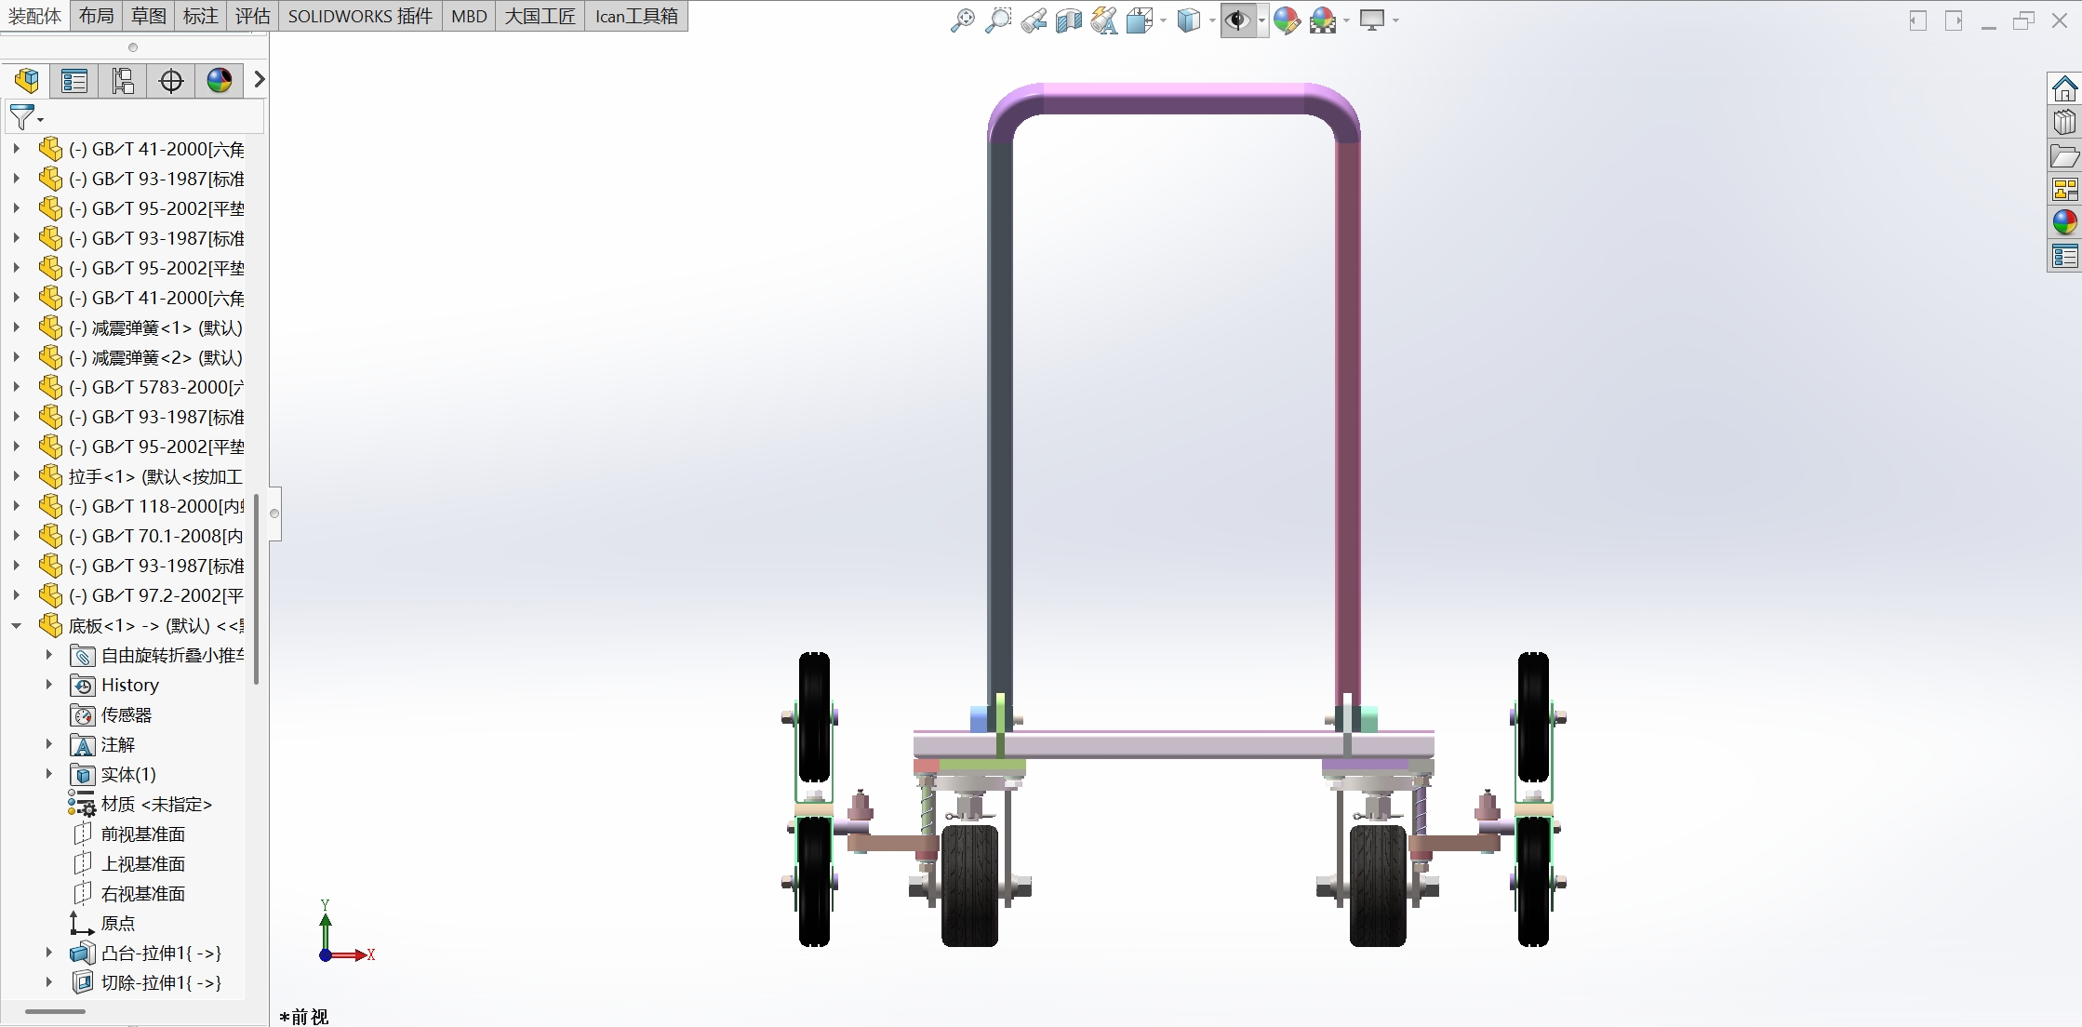Switch to the FeatureManager design tree tab

(26, 81)
